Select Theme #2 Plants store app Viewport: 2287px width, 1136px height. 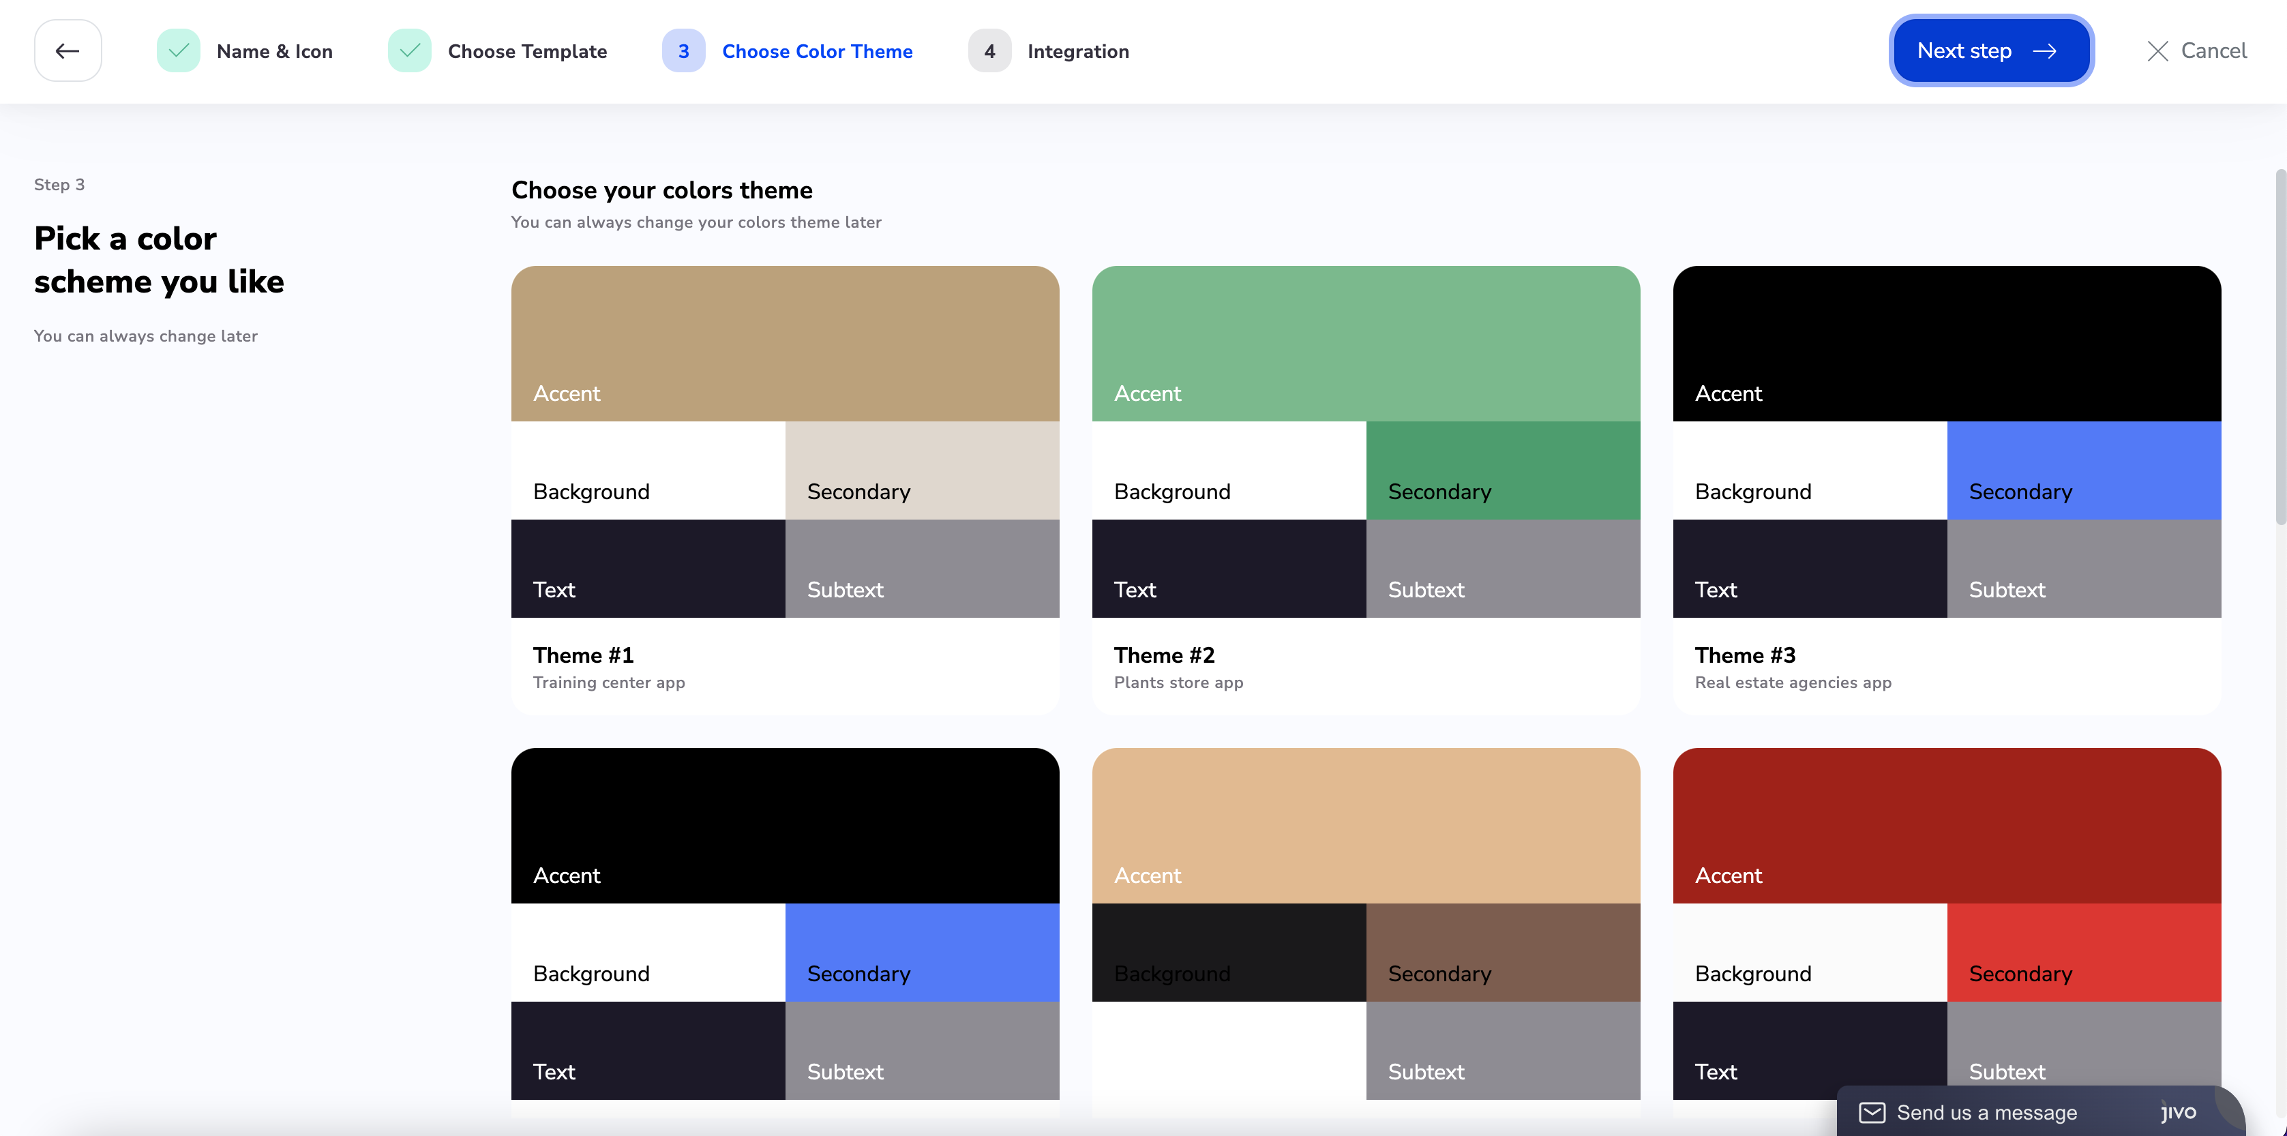click(1366, 666)
